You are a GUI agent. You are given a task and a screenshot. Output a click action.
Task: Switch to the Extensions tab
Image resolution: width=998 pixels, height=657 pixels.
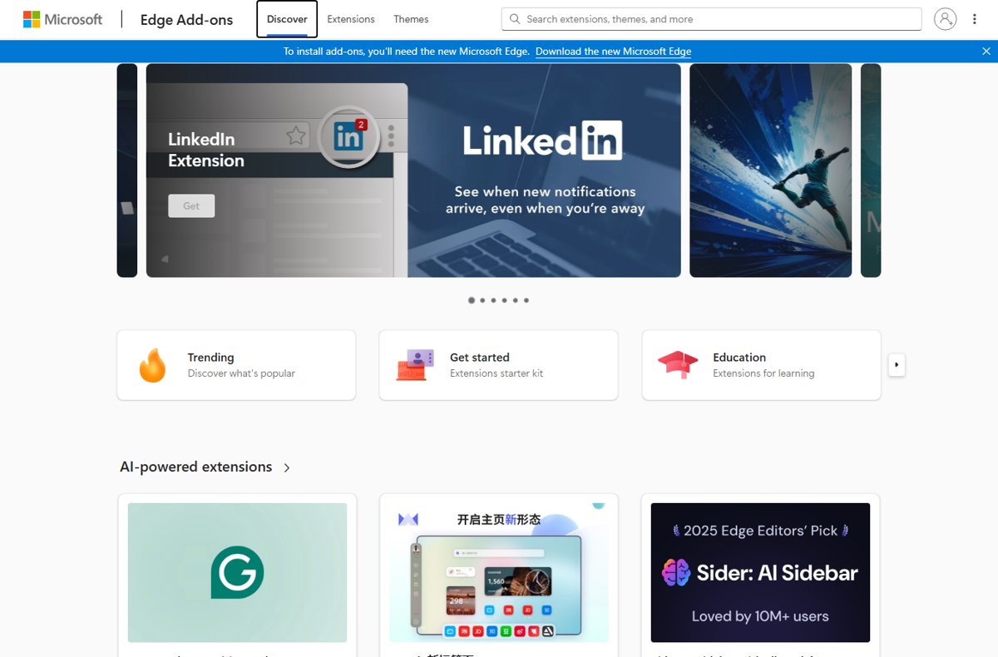(351, 19)
